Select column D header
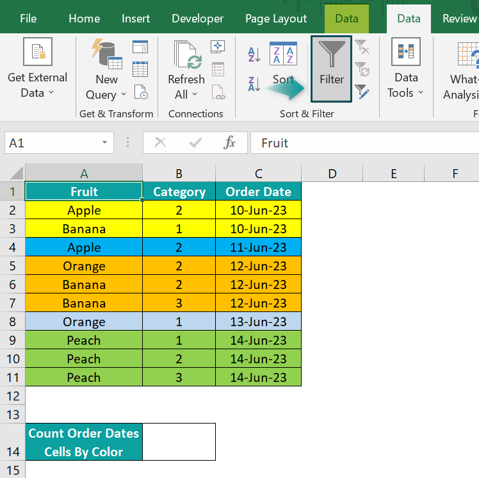This screenshot has height=478, width=479. click(332, 173)
